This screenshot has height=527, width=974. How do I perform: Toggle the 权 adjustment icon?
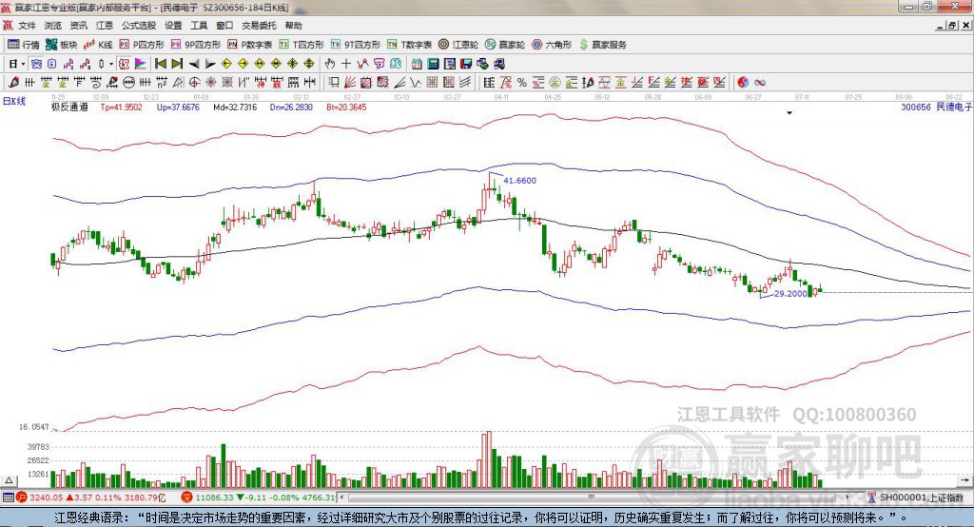pyautogui.click(x=124, y=64)
